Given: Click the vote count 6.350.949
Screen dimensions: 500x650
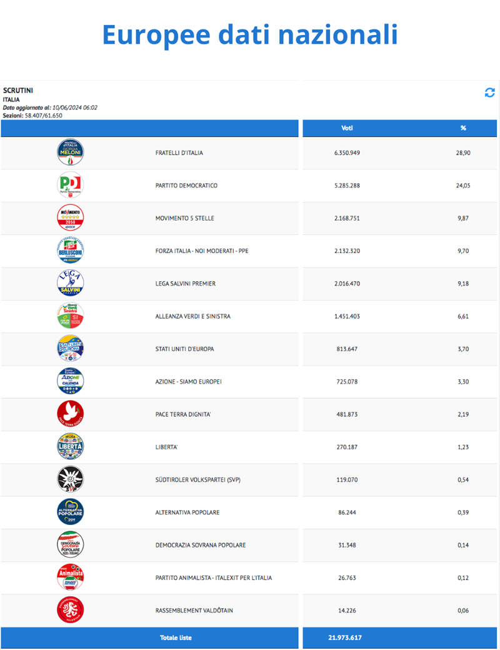Looking at the screenshot, I should (x=347, y=153).
